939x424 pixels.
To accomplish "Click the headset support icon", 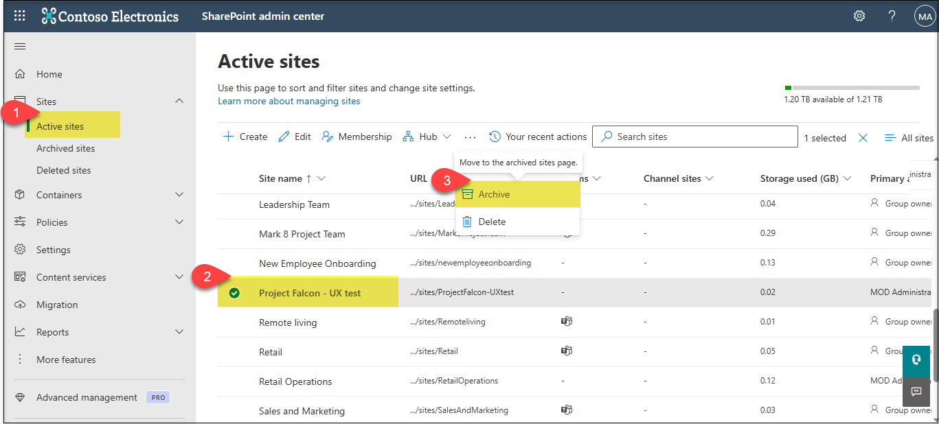I will tap(916, 360).
